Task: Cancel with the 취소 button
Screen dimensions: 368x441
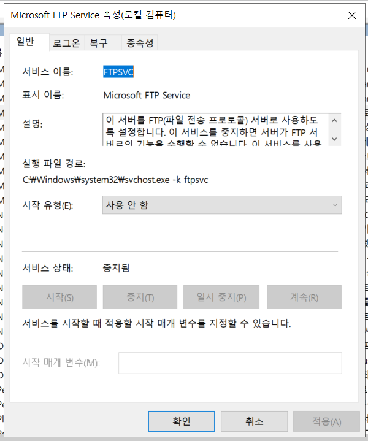Action: tap(254, 421)
